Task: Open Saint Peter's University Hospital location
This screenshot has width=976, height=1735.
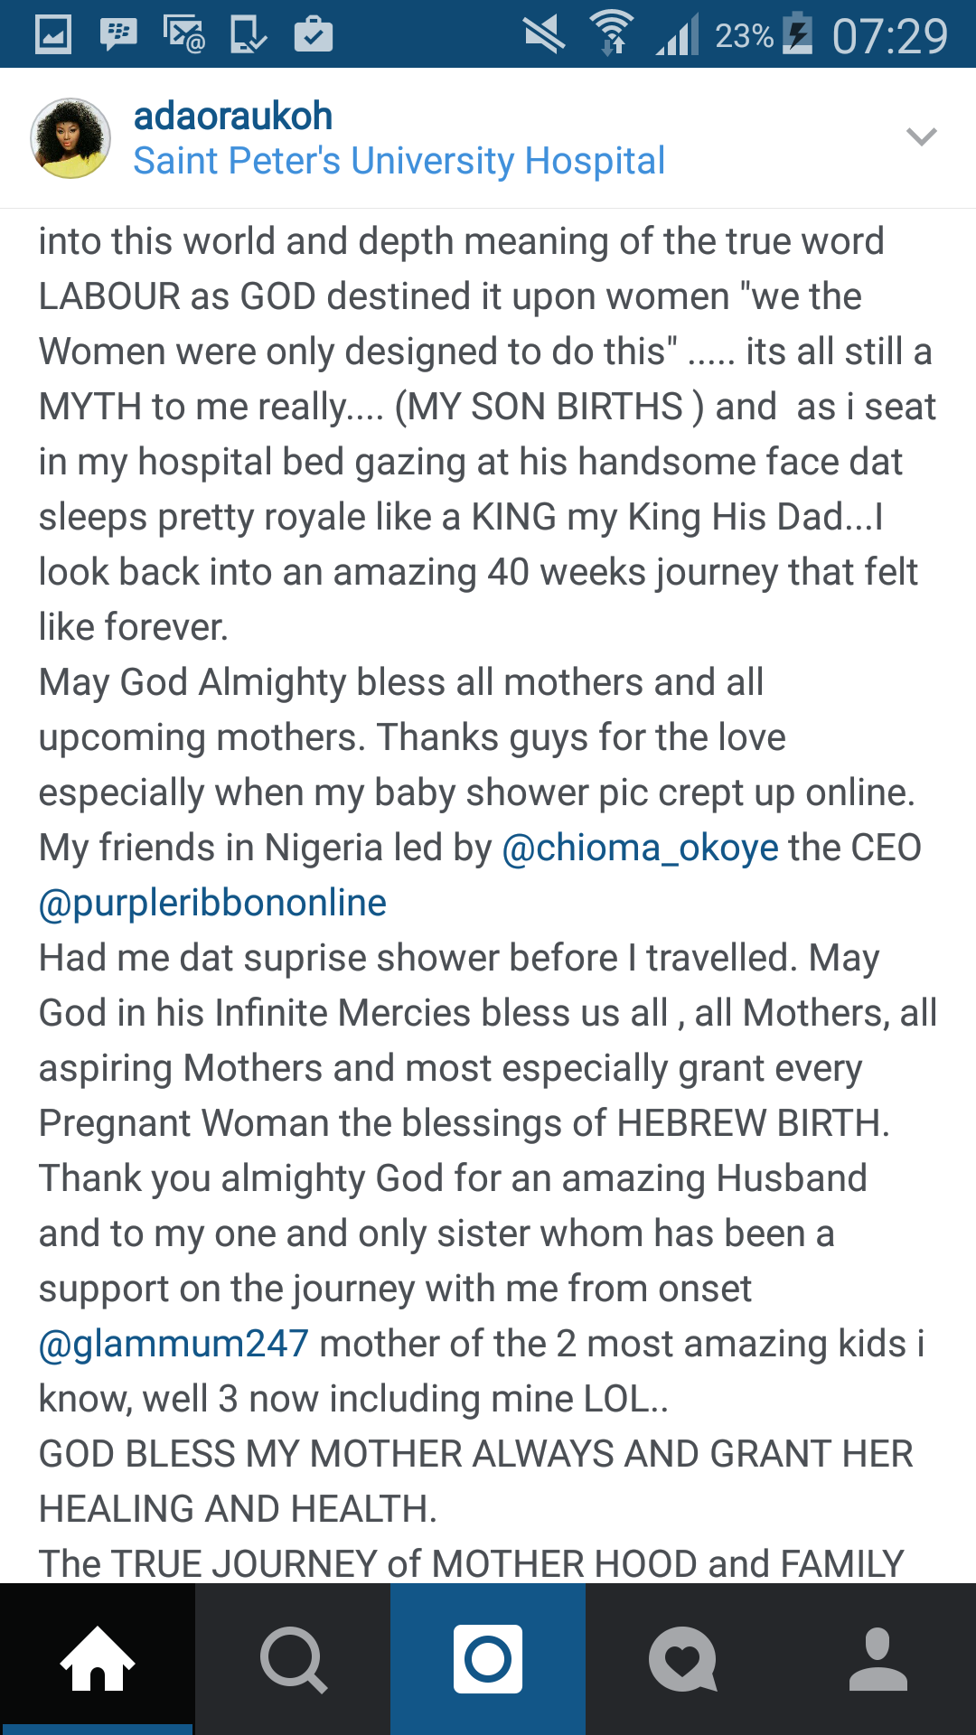Action: 399,162
